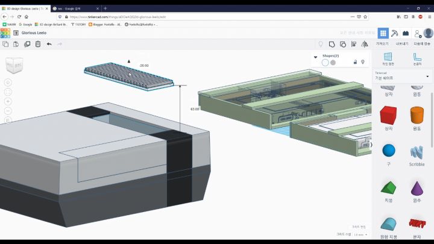Open the Blogger bookmark

coord(105,24)
